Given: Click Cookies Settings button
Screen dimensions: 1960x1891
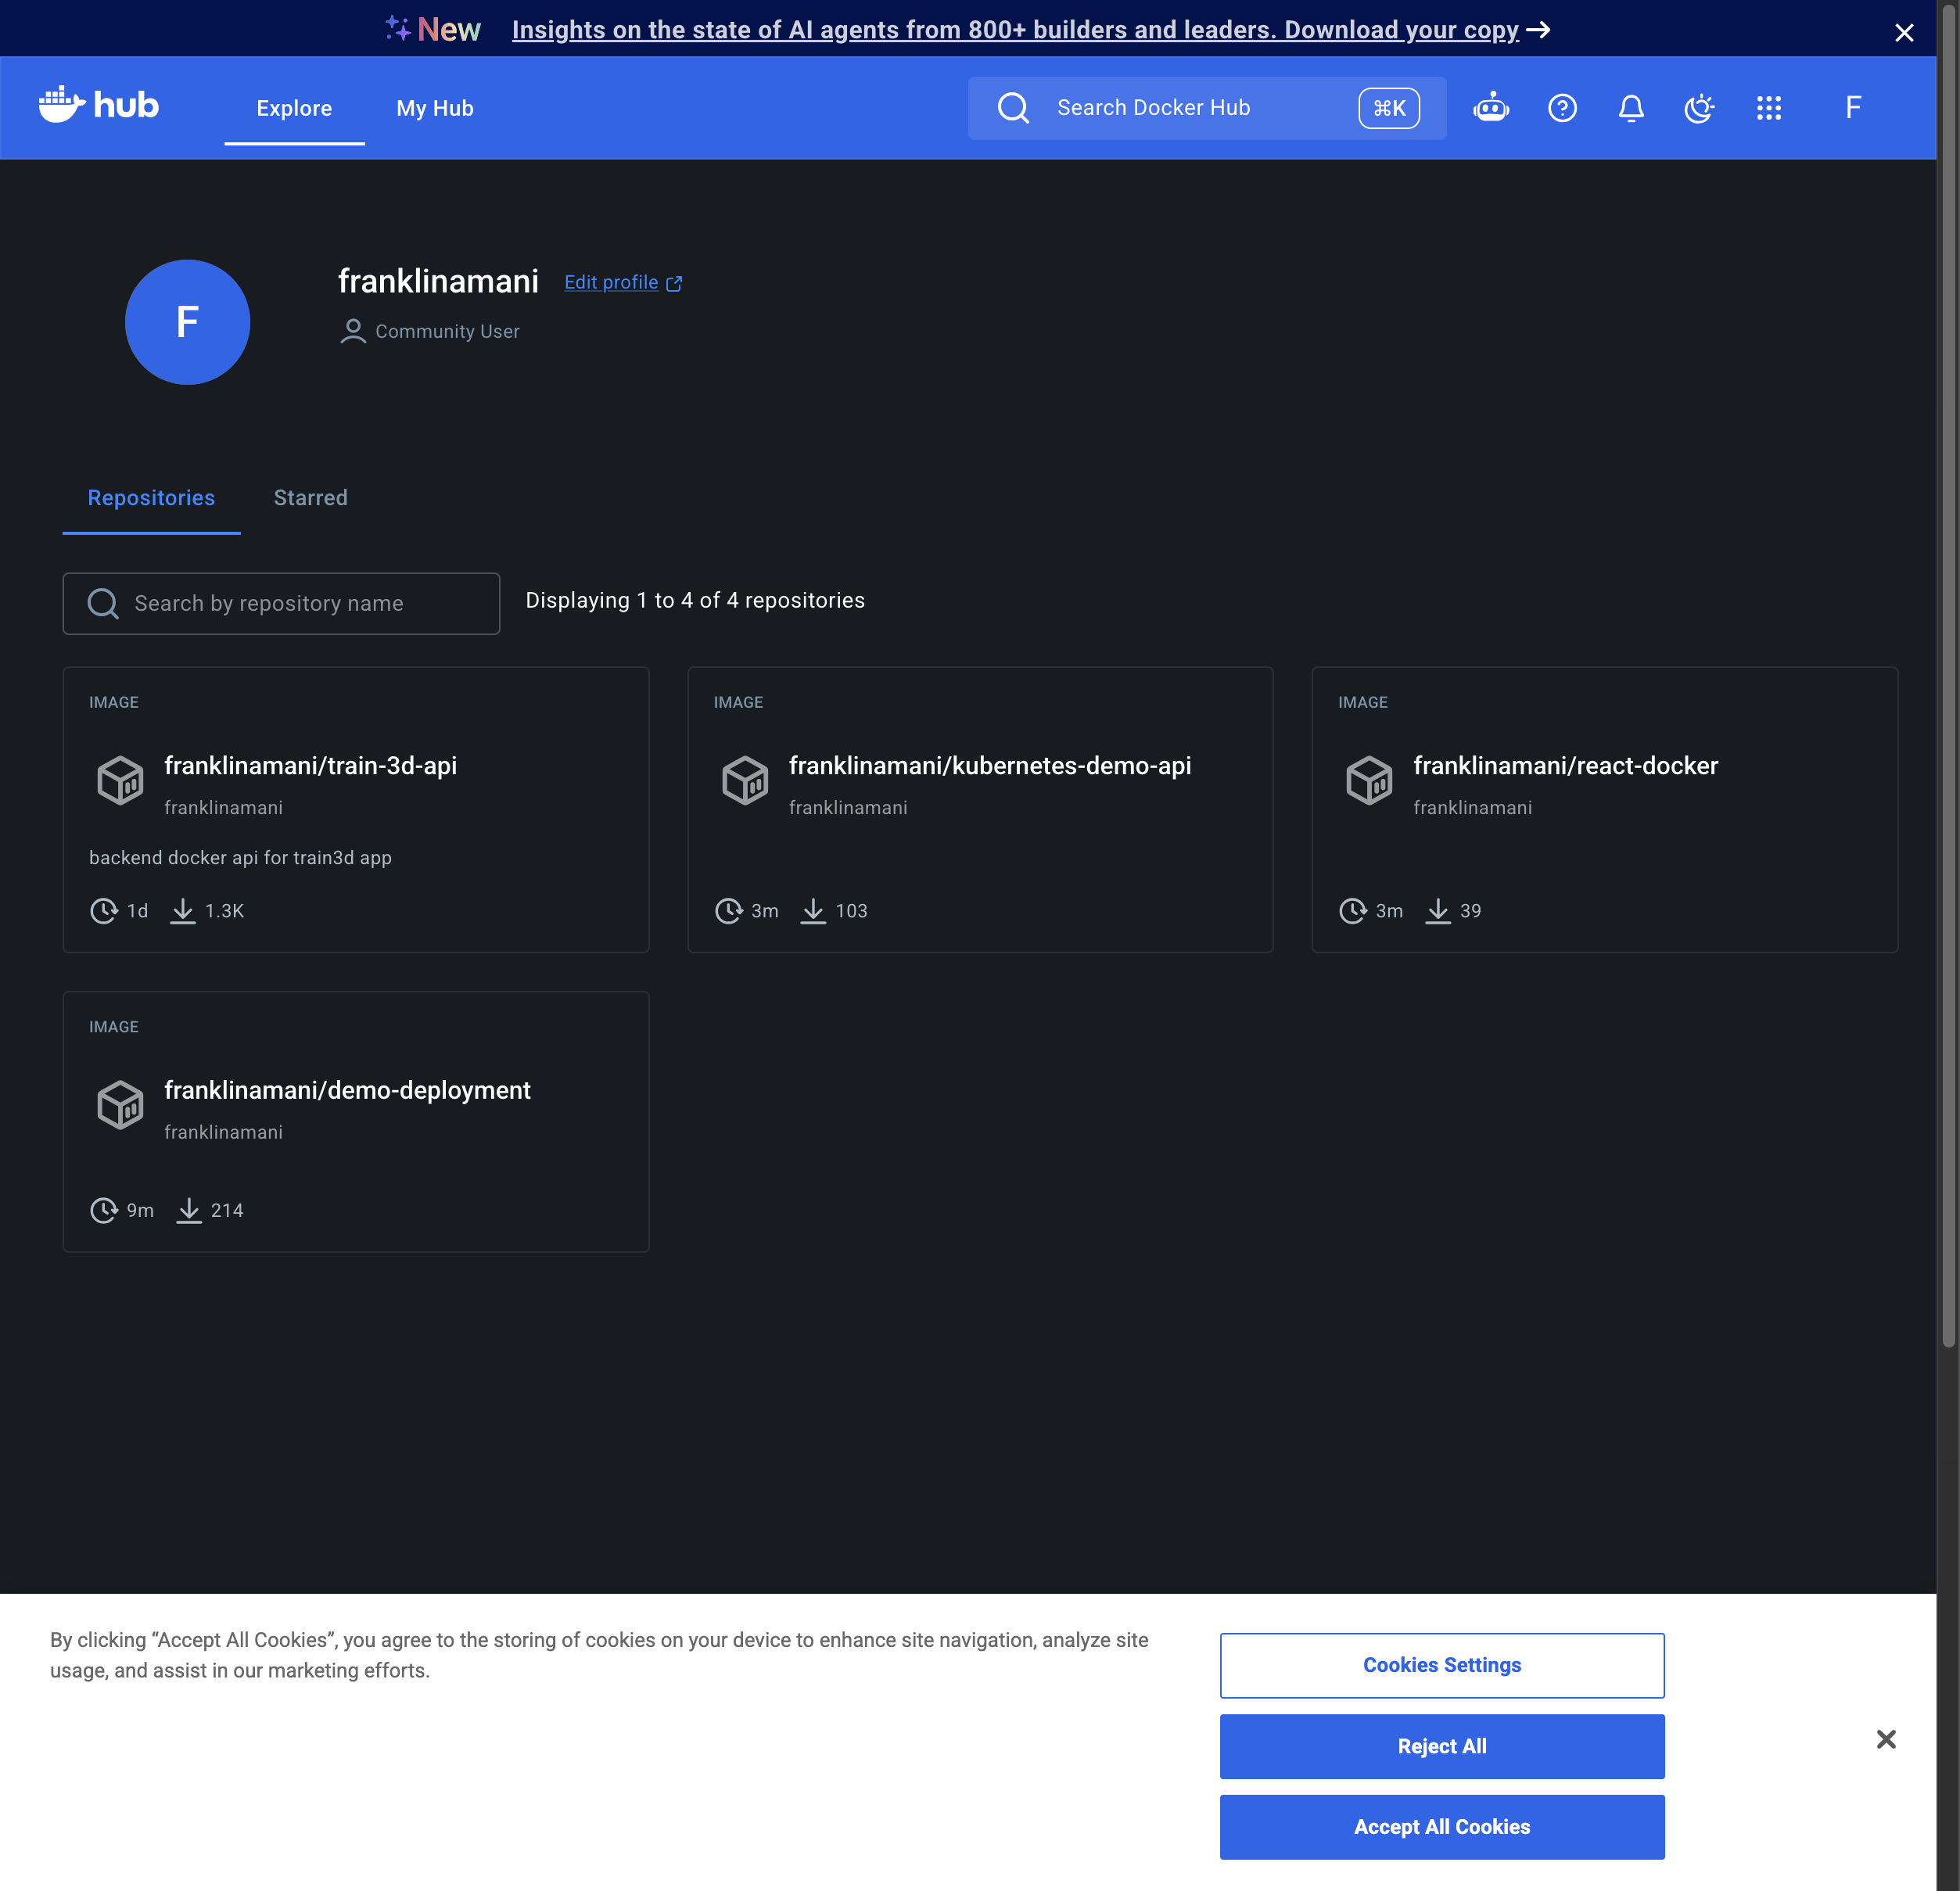Looking at the screenshot, I should click(1441, 1664).
